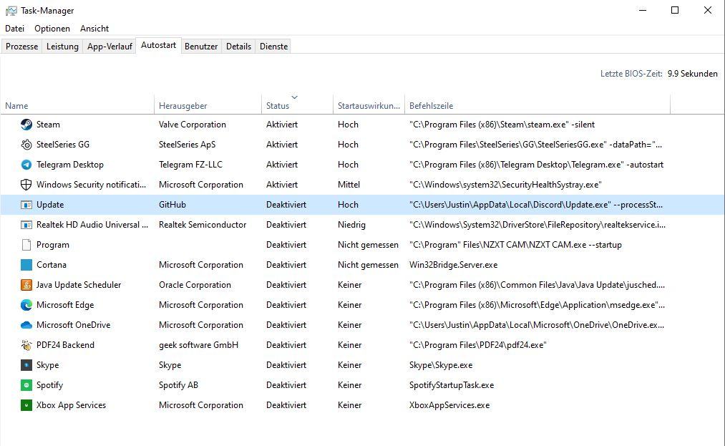Click the Valve Corporation publisher cell

coord(193,125)
